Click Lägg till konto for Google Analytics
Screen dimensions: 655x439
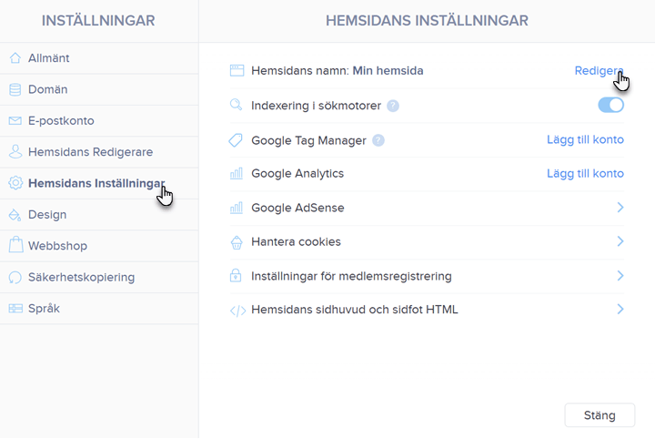(585, 174)
